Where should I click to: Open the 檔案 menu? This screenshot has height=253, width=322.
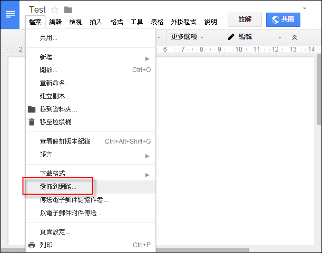(x=35, y=22)
